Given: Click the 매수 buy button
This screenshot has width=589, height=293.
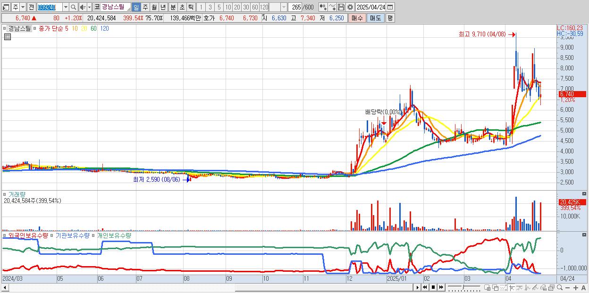Looking at the screenshot, I should tap(357, 18).
